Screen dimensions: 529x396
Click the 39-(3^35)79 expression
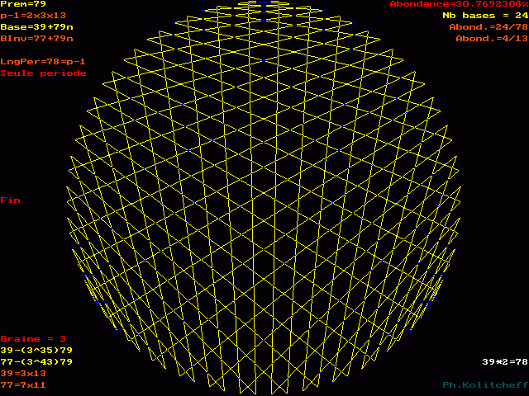[x=36, y=351]
